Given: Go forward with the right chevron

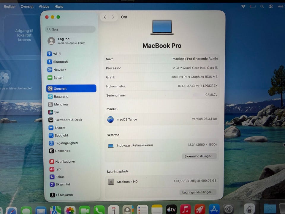Looking at the screenshot, I should [x=113, y=17].
